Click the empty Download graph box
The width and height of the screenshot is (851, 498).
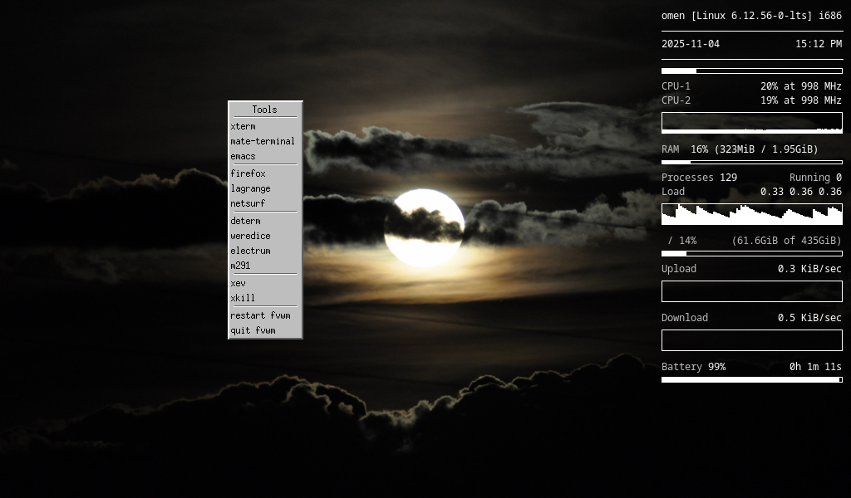click(751, 340)
